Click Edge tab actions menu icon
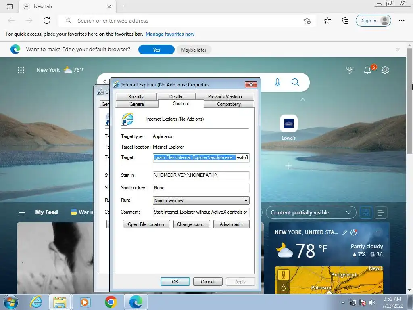413x310 pixels. (10, 6)
